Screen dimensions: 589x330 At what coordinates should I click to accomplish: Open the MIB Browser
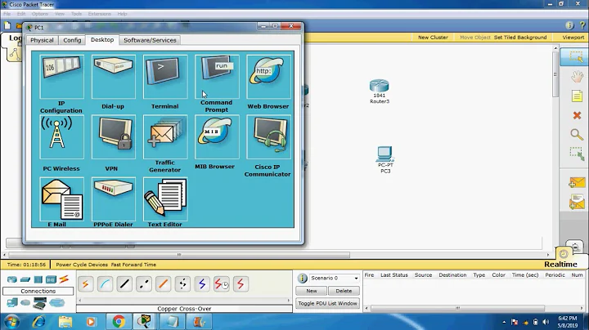[x=217, y=137]
